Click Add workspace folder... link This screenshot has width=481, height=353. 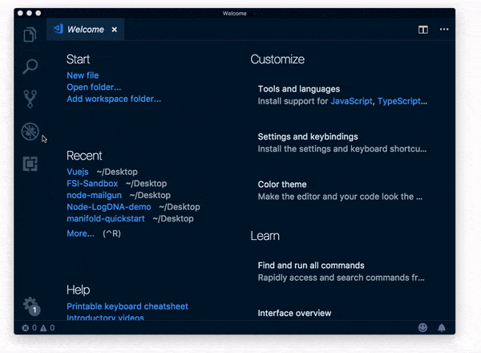pos(114,99)
